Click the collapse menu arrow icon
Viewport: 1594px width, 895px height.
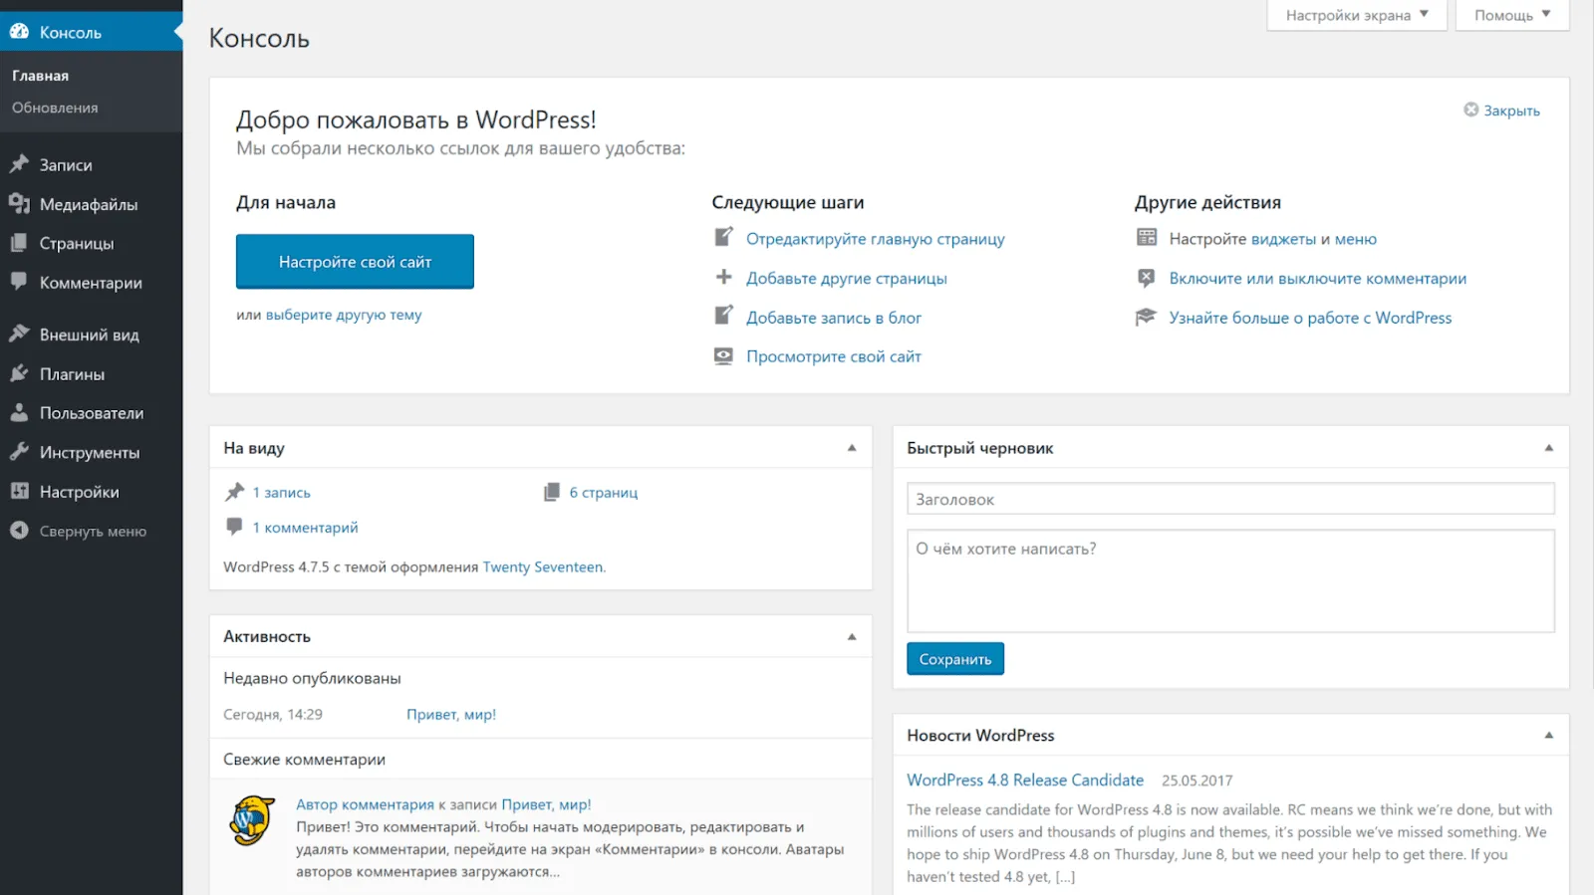click(19, 531)
